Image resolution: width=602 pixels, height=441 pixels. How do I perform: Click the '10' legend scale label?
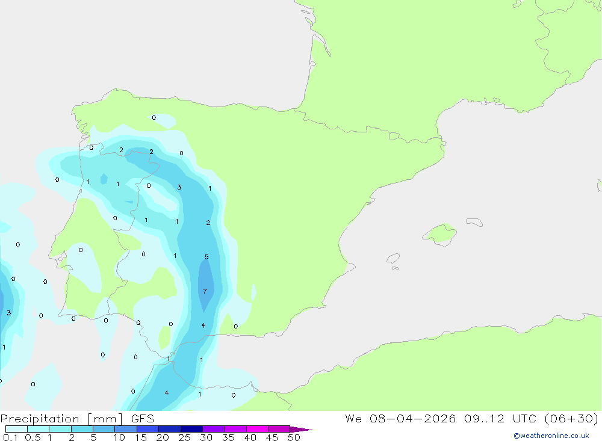[x=119, y=437]
